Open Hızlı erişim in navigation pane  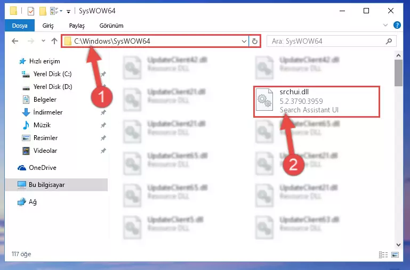[39, 61]
